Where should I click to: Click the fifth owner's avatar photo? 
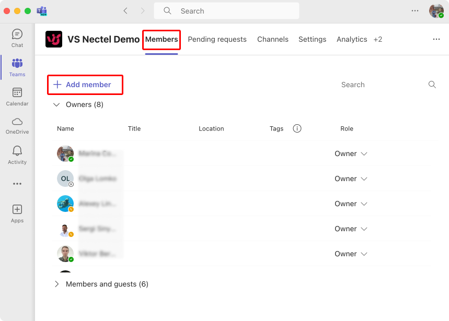tap(65, 254)
